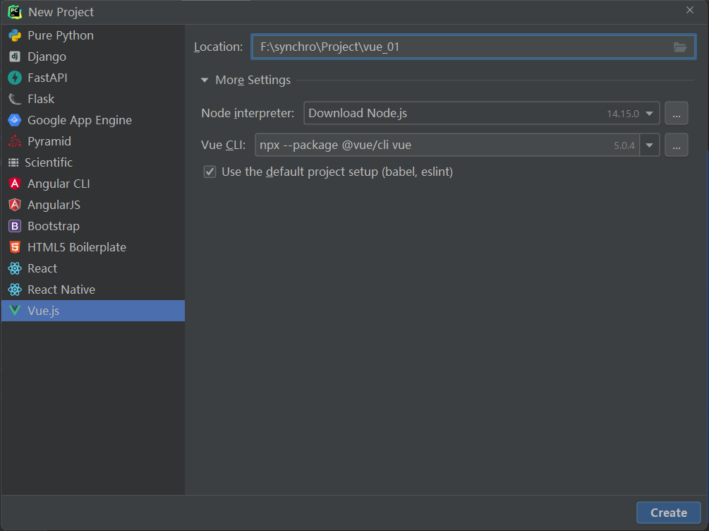Browse for Node interpreter with ellipsis button
This screenshot has width=709, height=531.
(677, 113)
